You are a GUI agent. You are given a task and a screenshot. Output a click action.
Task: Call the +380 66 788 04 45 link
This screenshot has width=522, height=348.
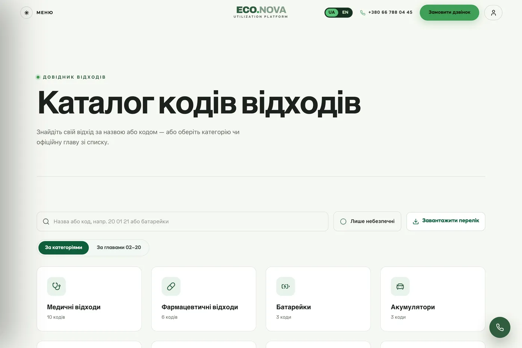click(390, 12)
